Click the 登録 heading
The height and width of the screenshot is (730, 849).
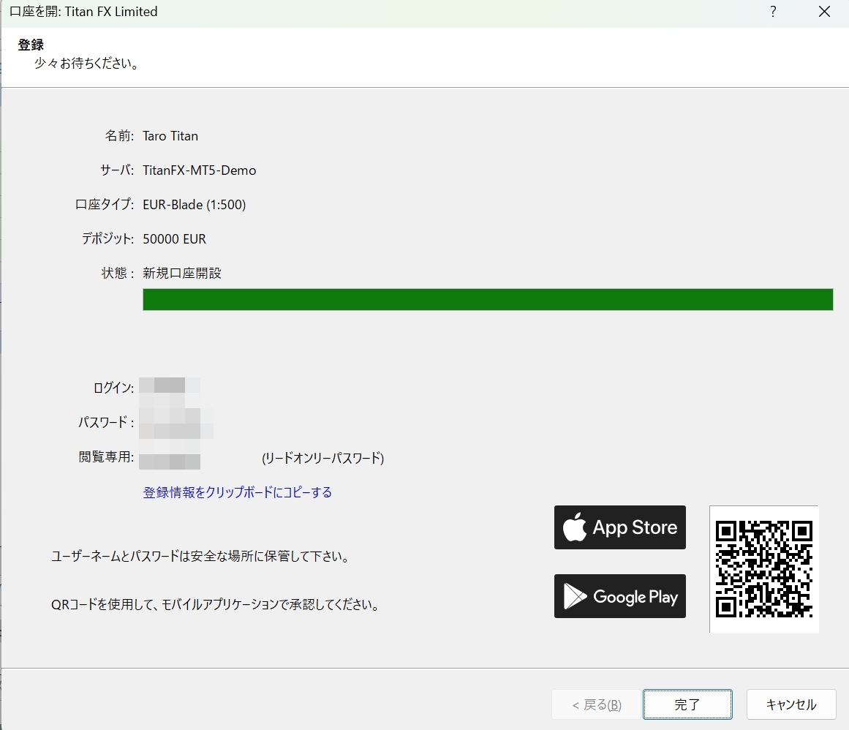[31, 45]
